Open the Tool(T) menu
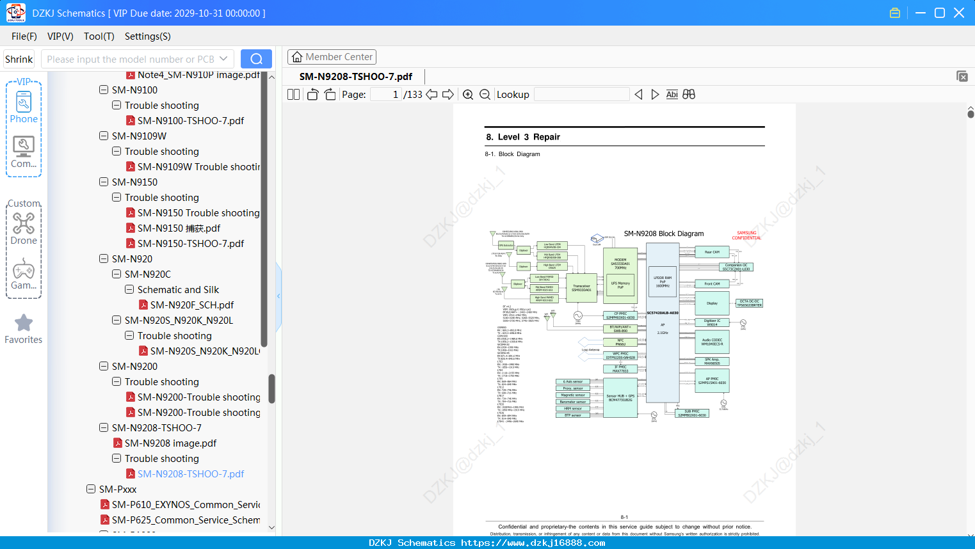 [99, 36]
